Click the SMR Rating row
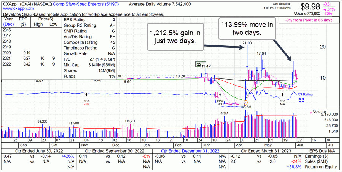The image size is (342, 172). tap(89, 31)
